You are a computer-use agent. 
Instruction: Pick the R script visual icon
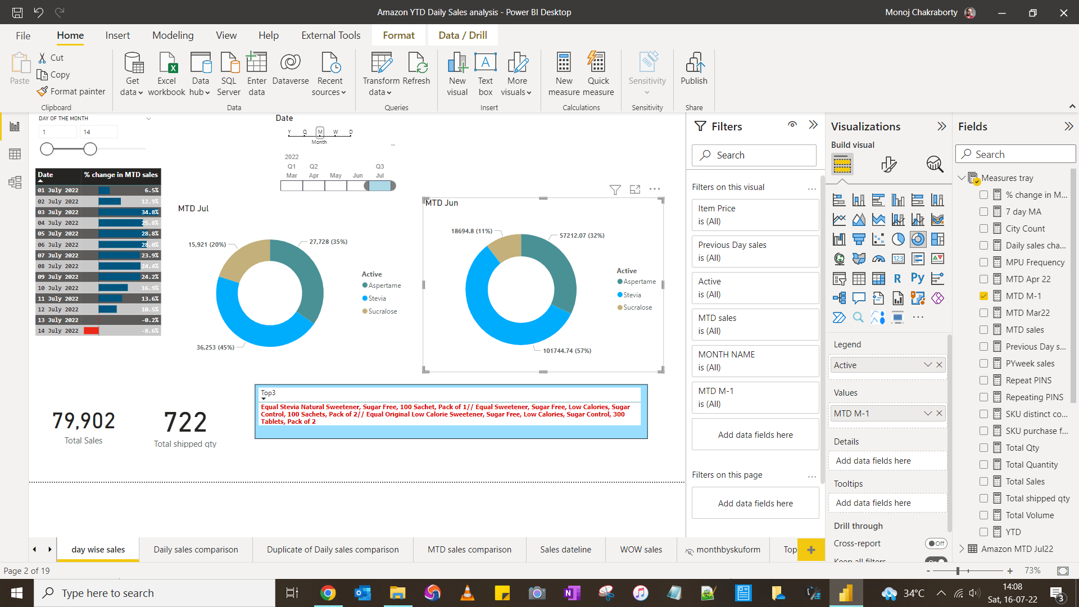pos(898,278)
